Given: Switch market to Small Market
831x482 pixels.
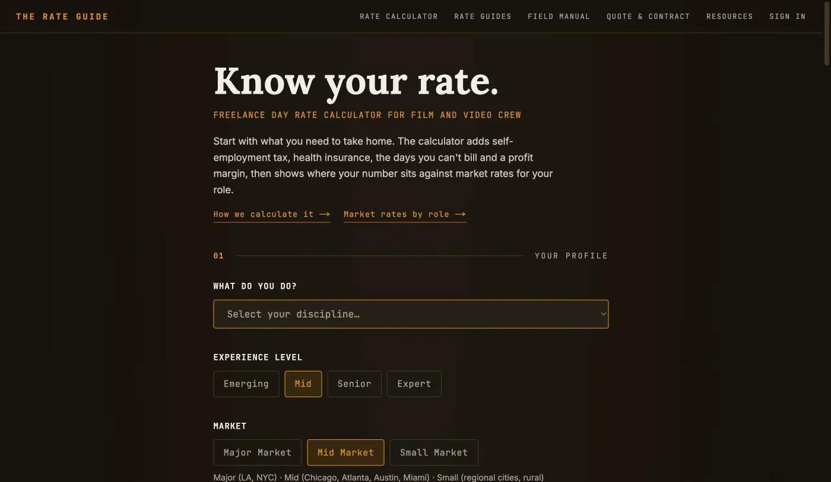Looking at the screenshot, I should pyautogui.click(x=434, y=453).
